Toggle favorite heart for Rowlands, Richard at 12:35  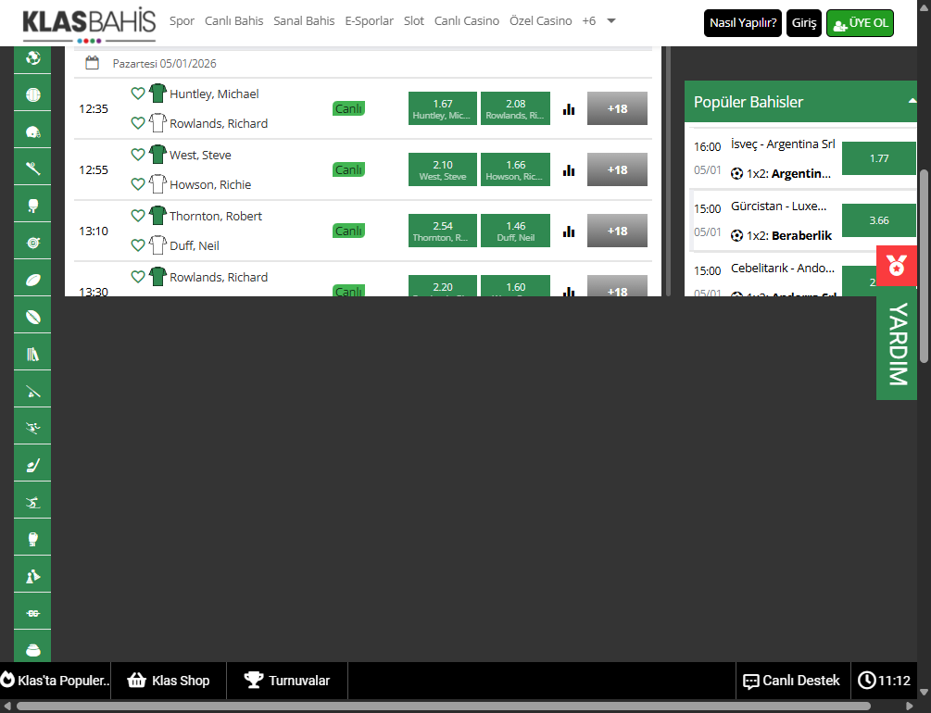138,123
